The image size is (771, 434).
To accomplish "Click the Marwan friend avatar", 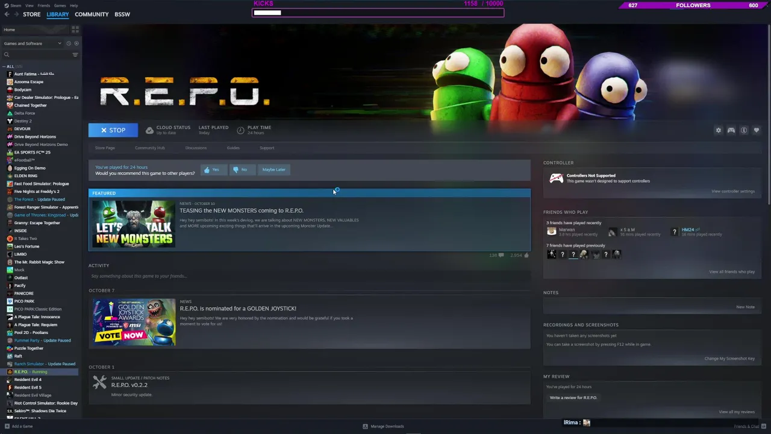I will pyautogui.click(x=552, y=231).
